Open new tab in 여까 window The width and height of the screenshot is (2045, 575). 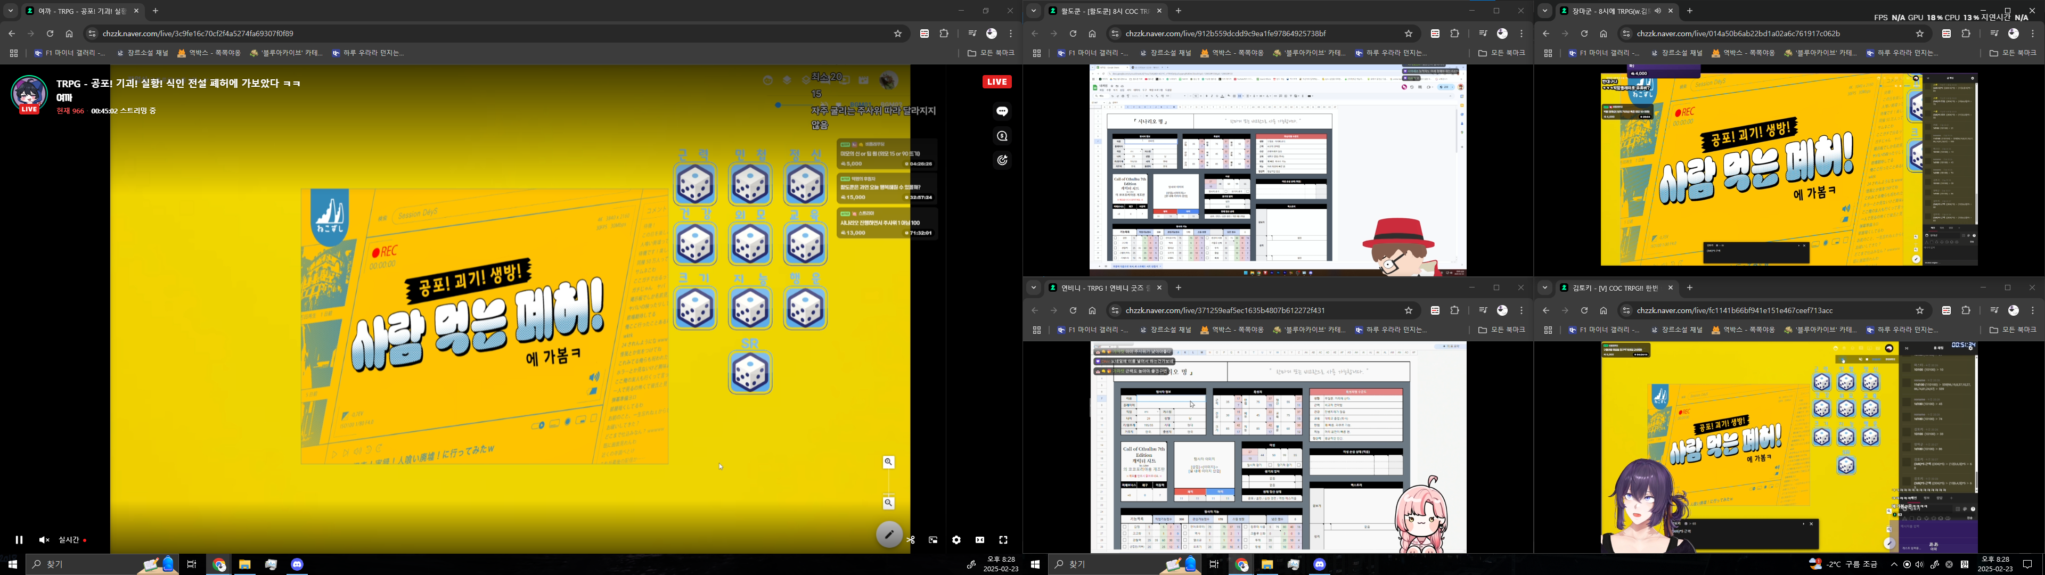tap(156, 11)
